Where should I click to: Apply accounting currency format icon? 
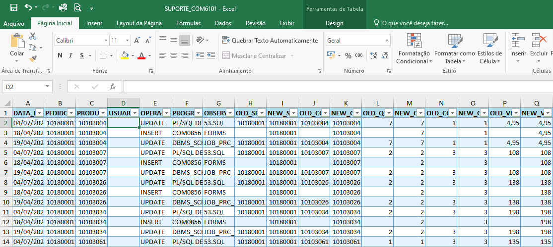(x=331, y=55)
